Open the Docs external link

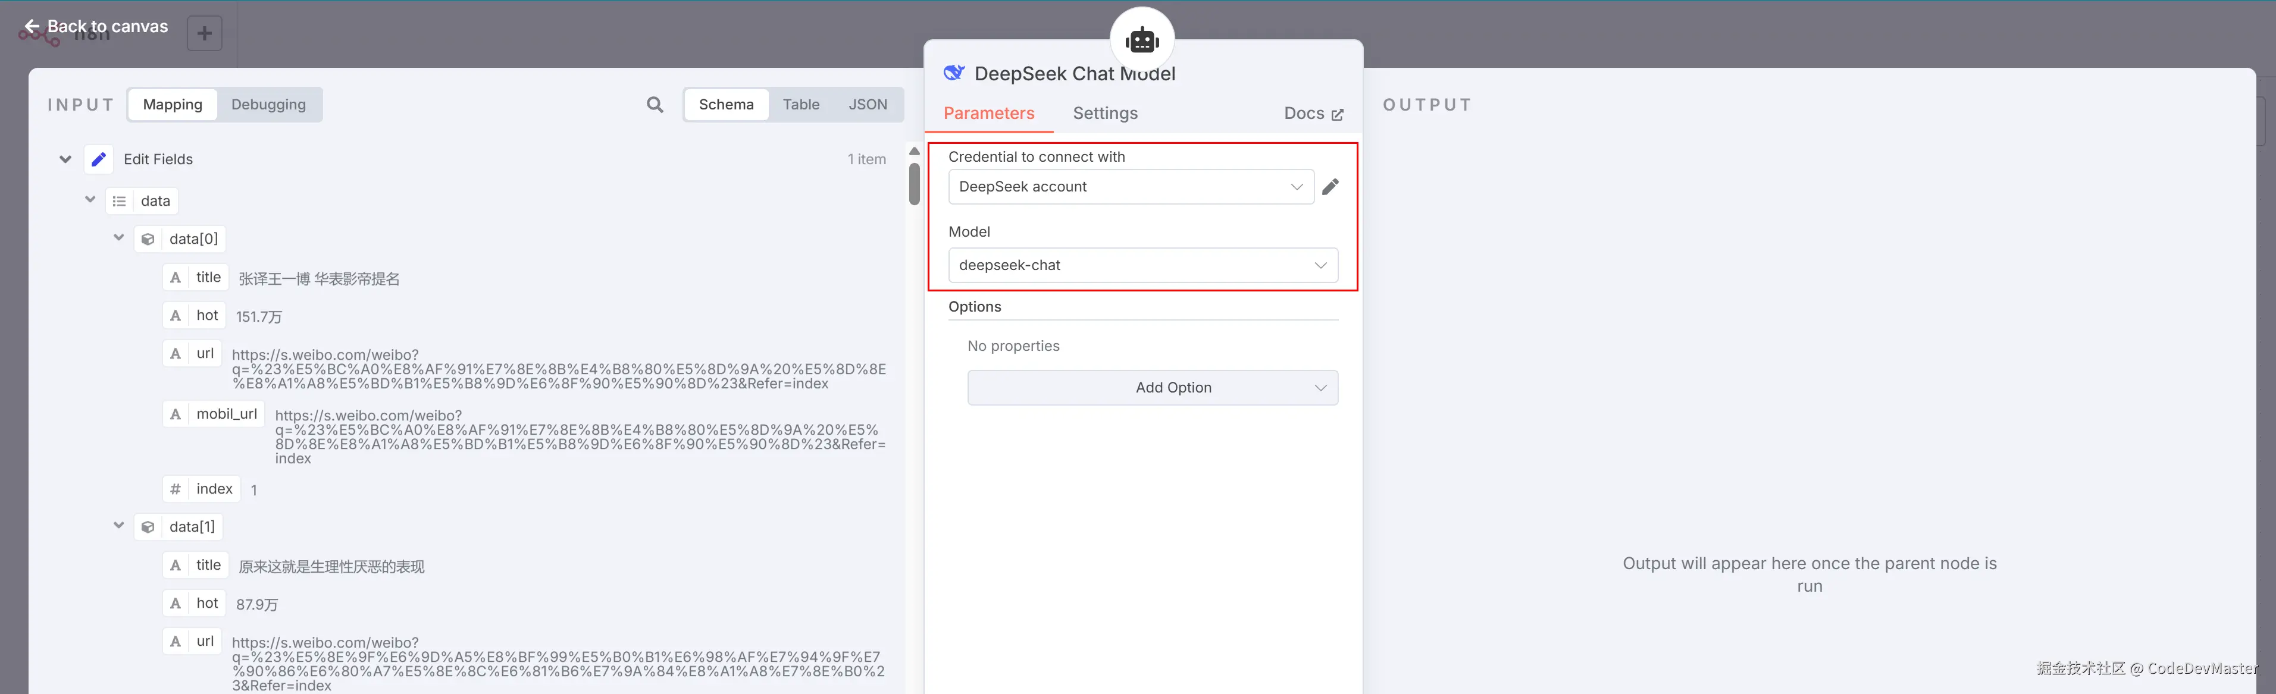click(1313, 113)
